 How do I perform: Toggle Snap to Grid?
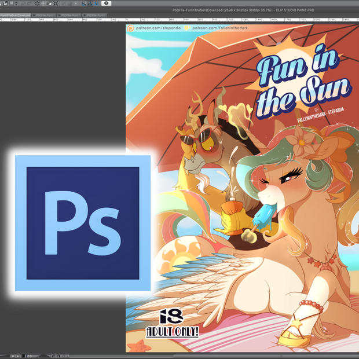pyautogui.click(x=96, y=3)
